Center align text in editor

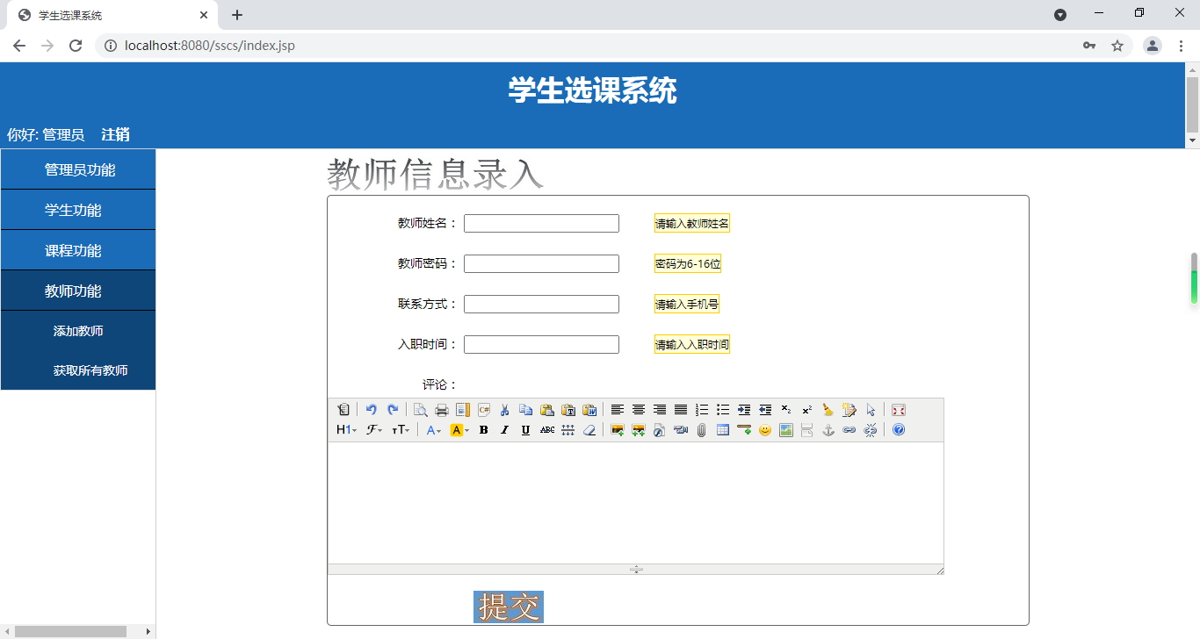pyautogui.click(x=639, y=410)
